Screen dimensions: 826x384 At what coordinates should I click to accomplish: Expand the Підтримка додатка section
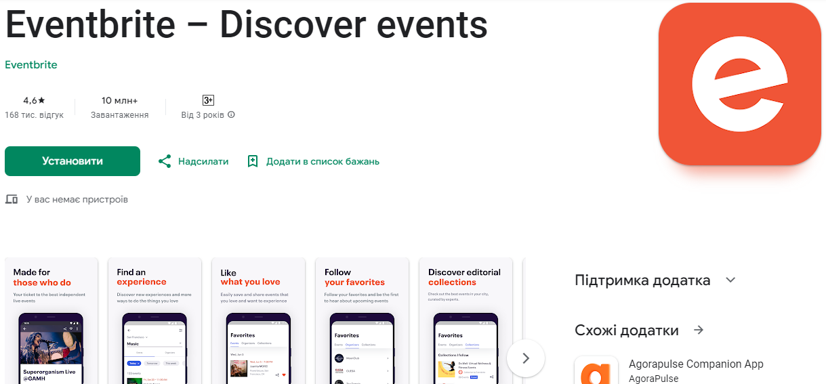coord(730,280)
